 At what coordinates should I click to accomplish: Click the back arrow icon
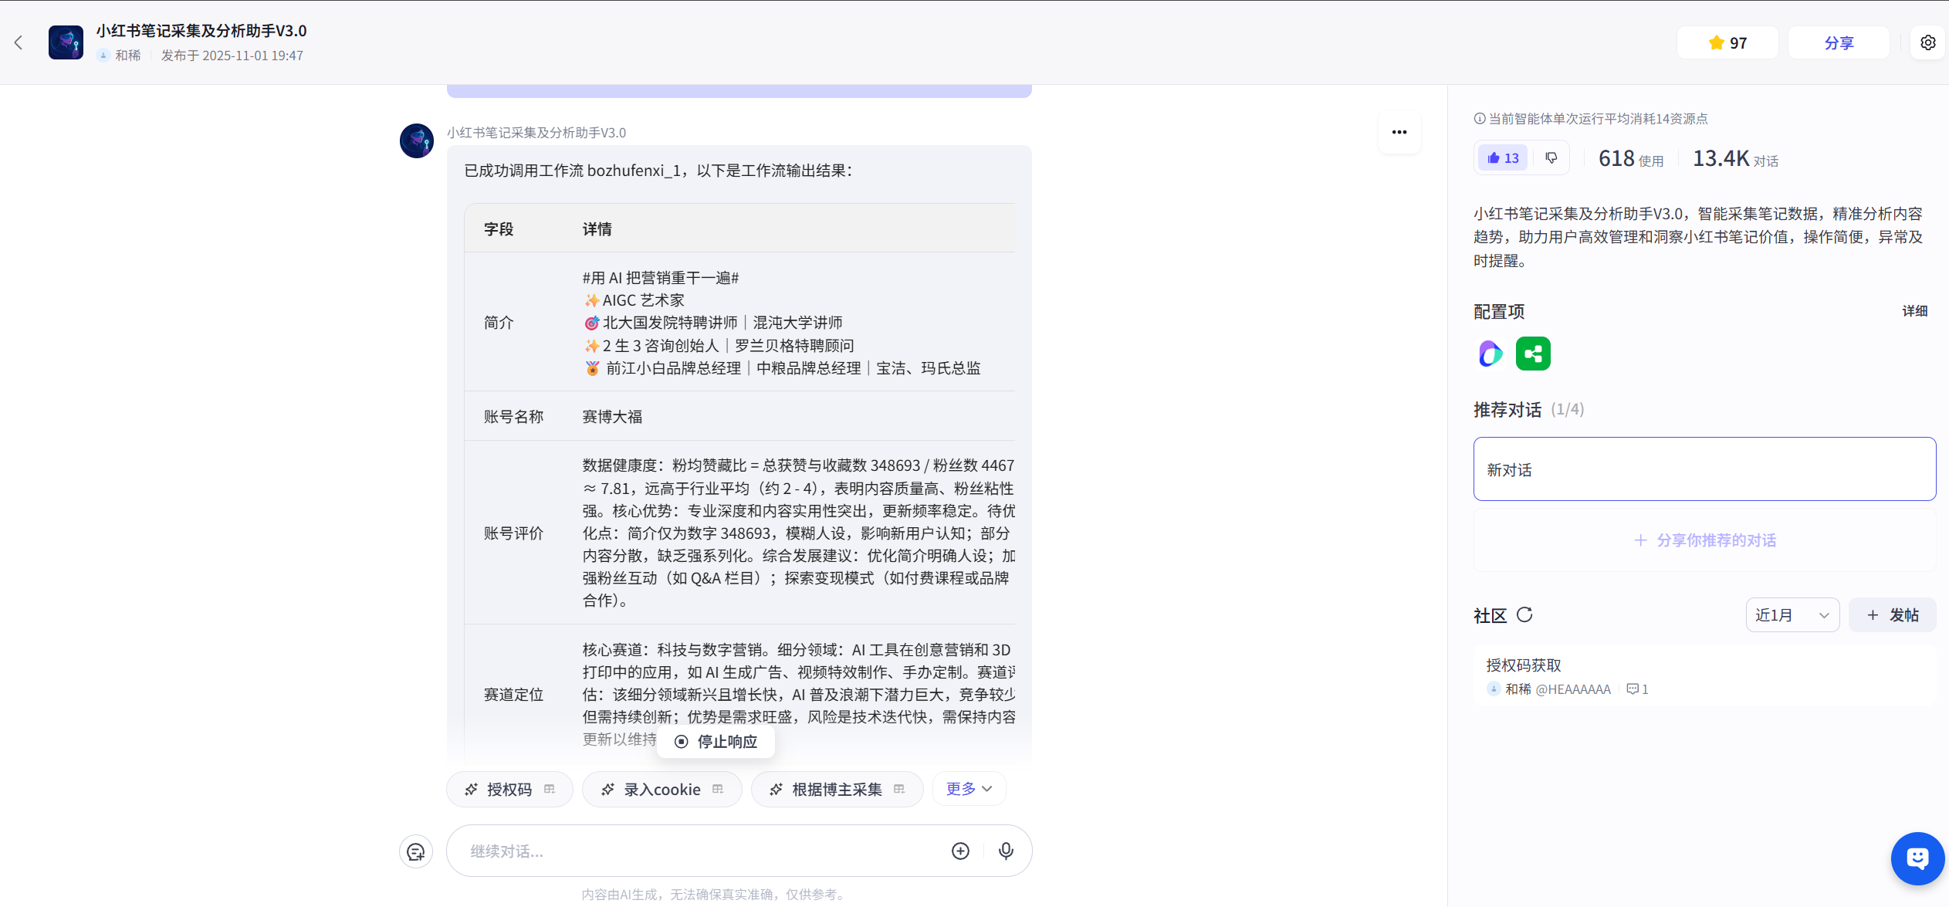[x=19, y=42]
